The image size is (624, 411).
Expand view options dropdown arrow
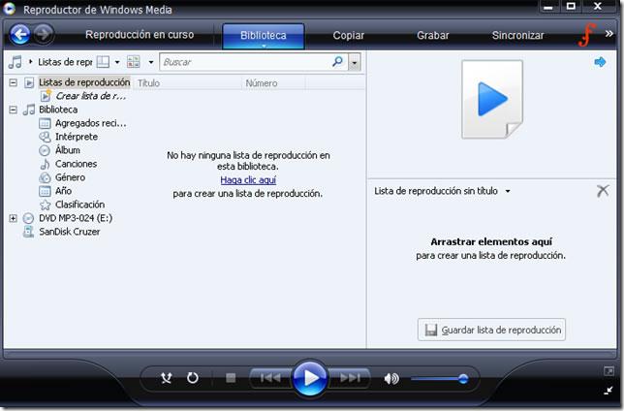click(x=151, y=62)
